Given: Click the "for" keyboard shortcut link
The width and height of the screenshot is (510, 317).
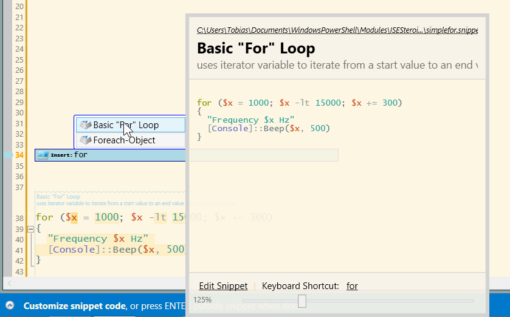Looking at the screenshot, I should click(352, 286).
